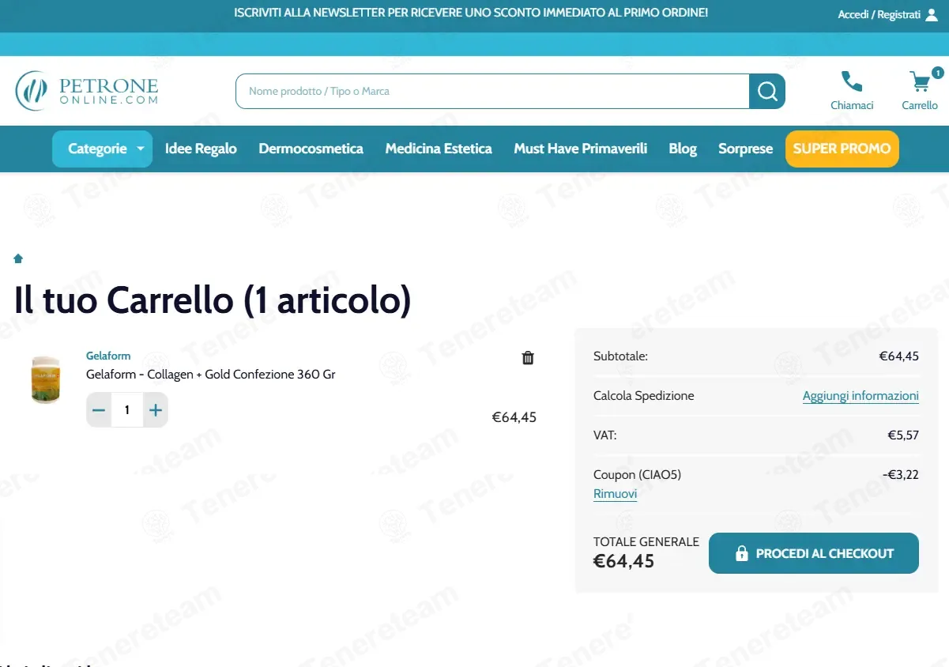Remove coupon via Rimuovi link
This screenshot has width=949, height=667.
(615, 494)
